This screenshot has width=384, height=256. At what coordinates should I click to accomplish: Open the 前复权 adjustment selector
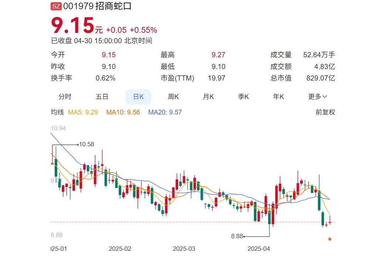tap(325, 112)
